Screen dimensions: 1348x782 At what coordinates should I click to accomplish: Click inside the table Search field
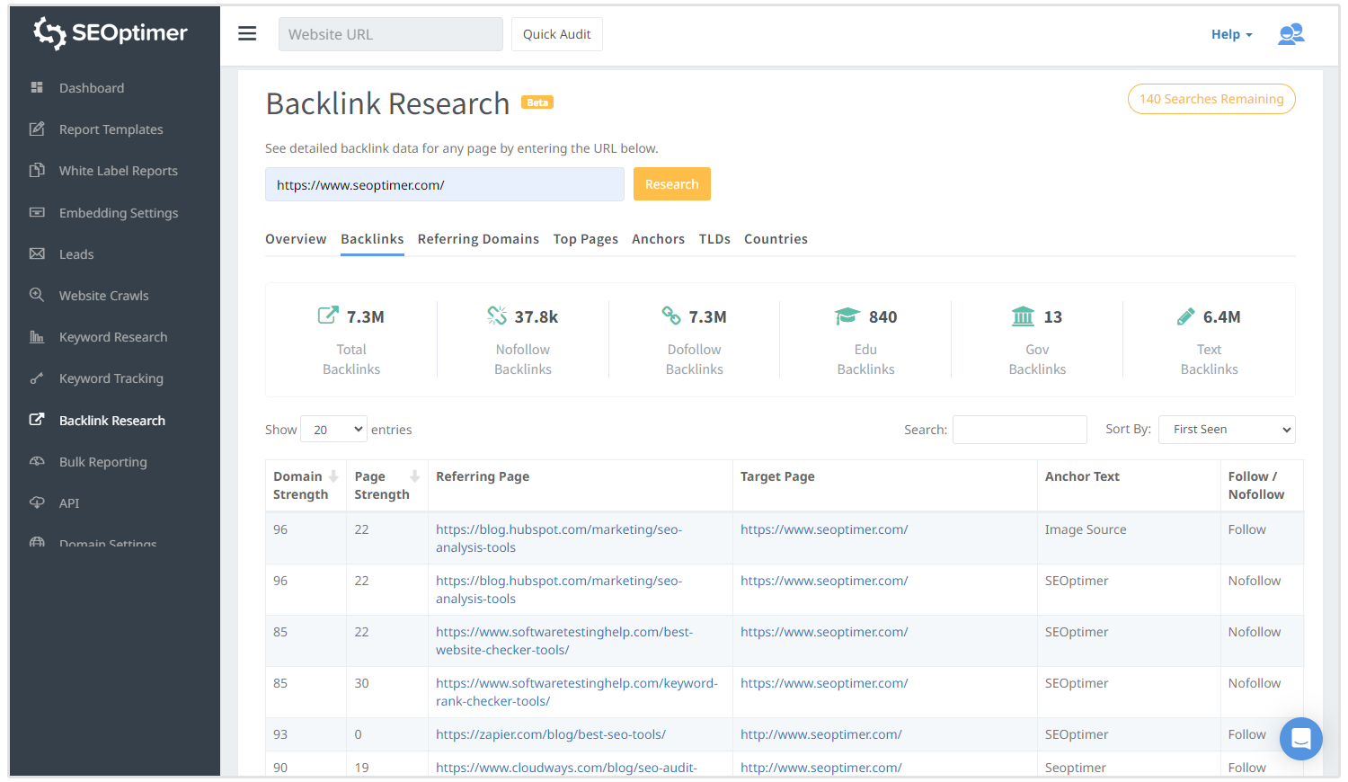pos(1019,429)
